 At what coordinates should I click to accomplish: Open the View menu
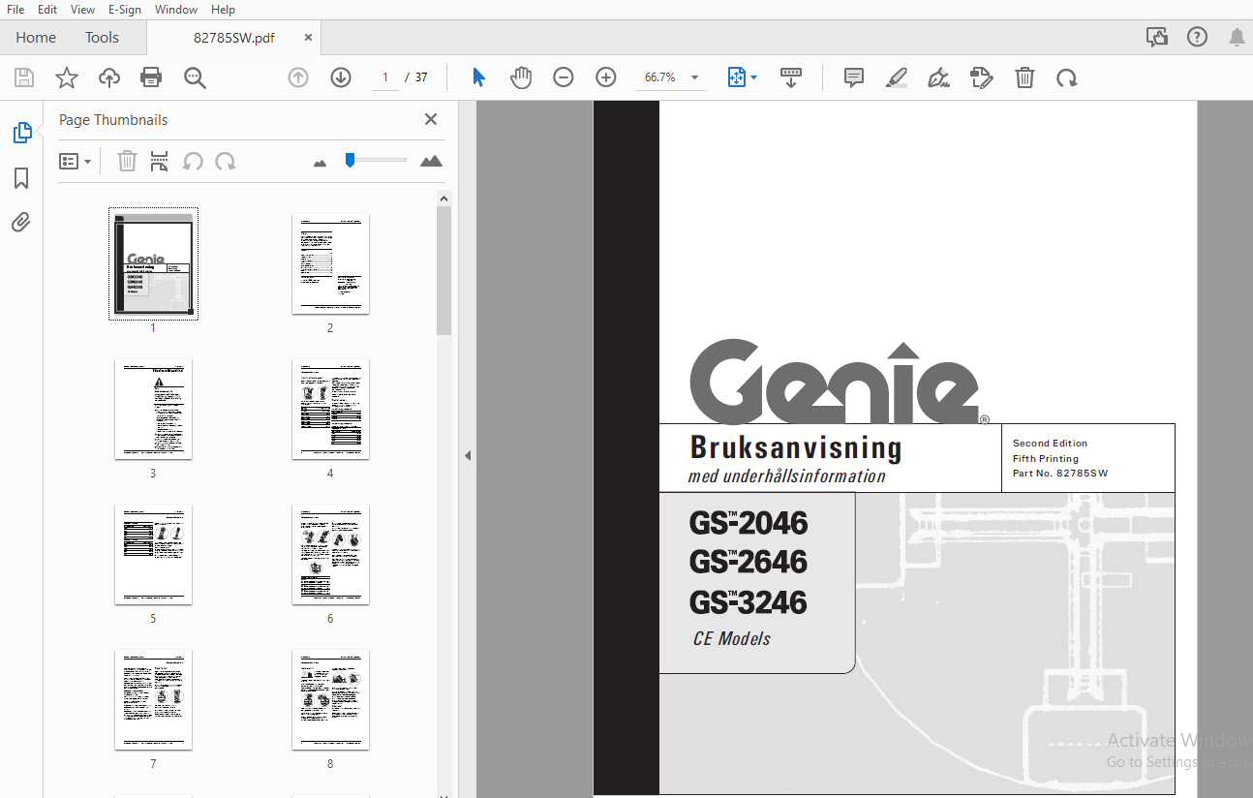[x=82, y=10]
